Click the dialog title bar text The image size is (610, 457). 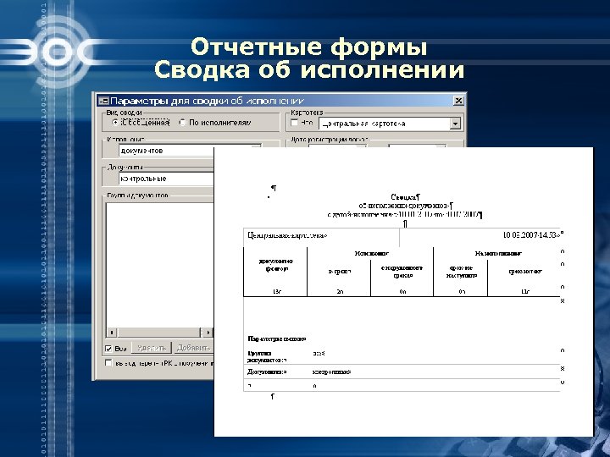207,101
